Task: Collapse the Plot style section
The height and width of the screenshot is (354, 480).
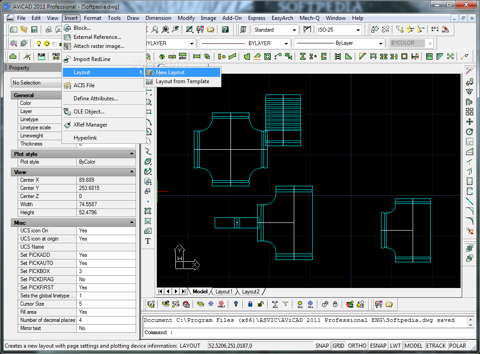Action: 132,153
